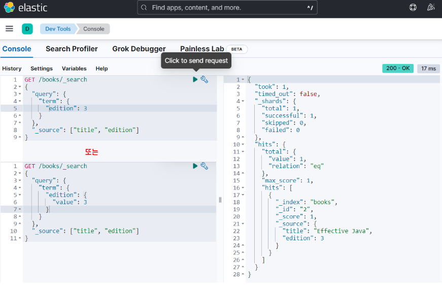Click the Elastic logo icon
The image size is (442, 288).
click(9, 8)
